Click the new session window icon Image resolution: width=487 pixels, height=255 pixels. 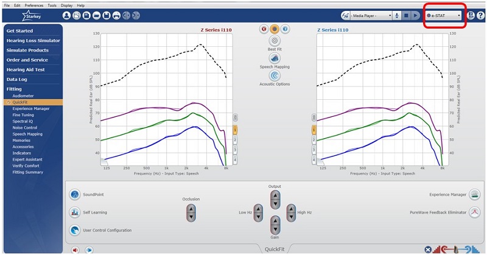point(77,15)
